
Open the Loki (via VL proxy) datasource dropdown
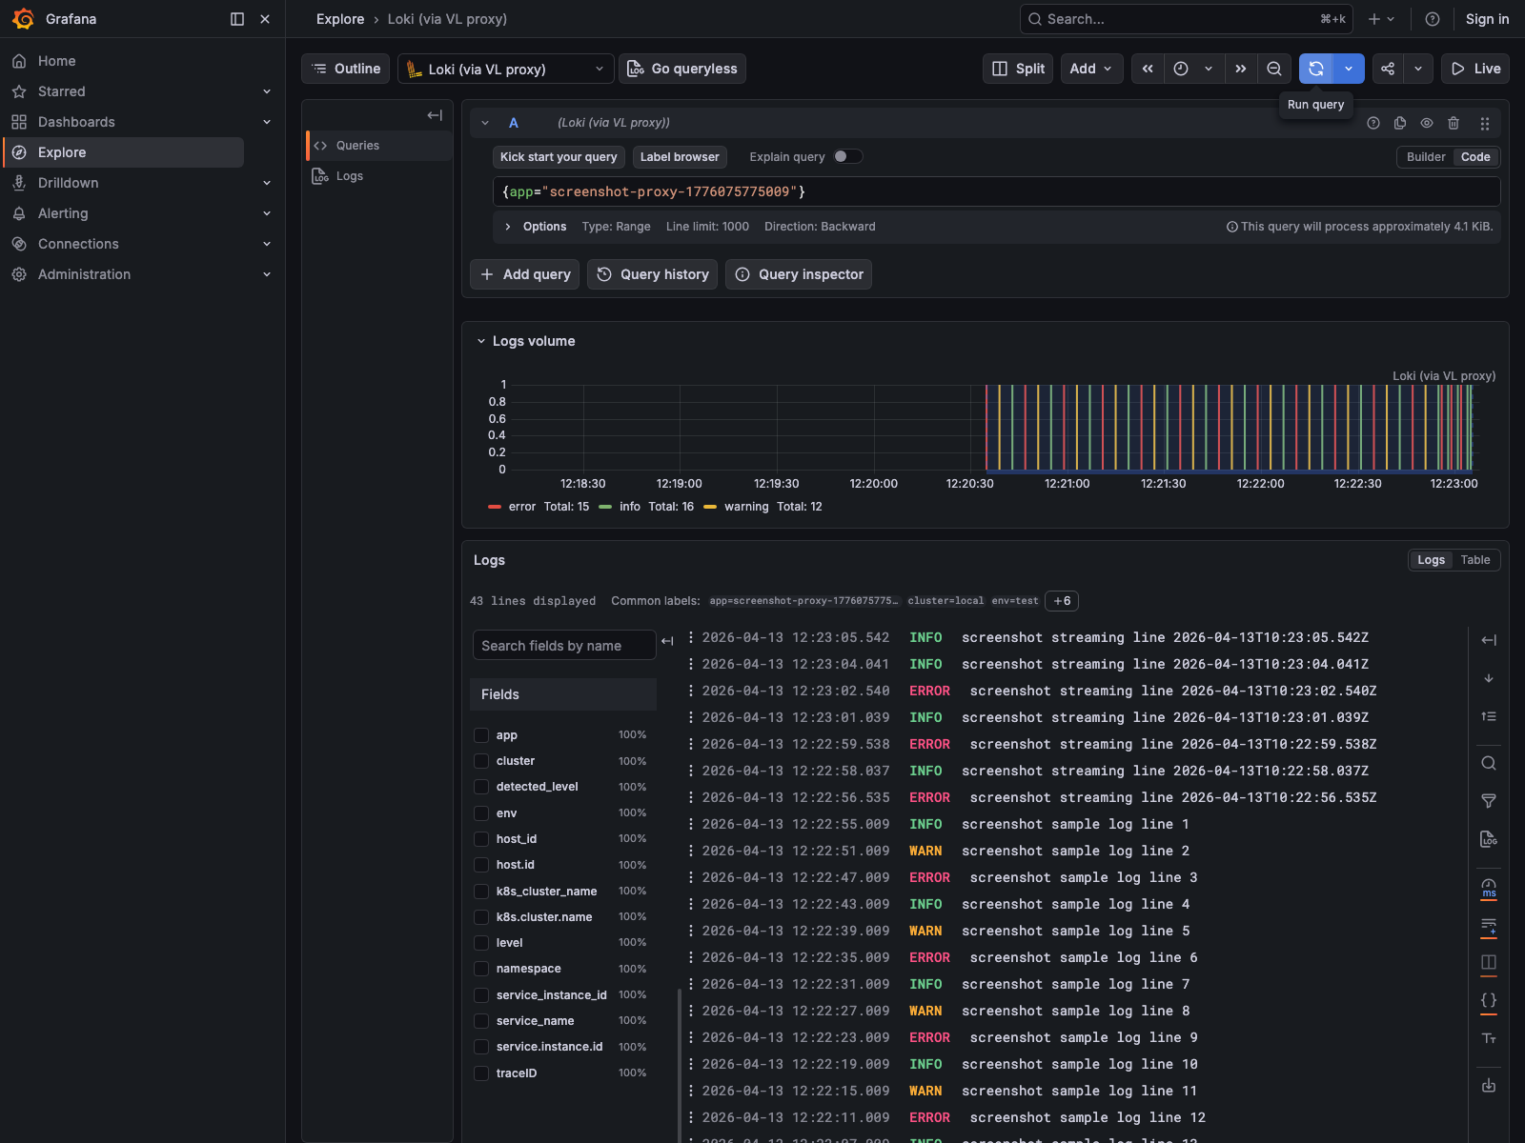point(505,69)
